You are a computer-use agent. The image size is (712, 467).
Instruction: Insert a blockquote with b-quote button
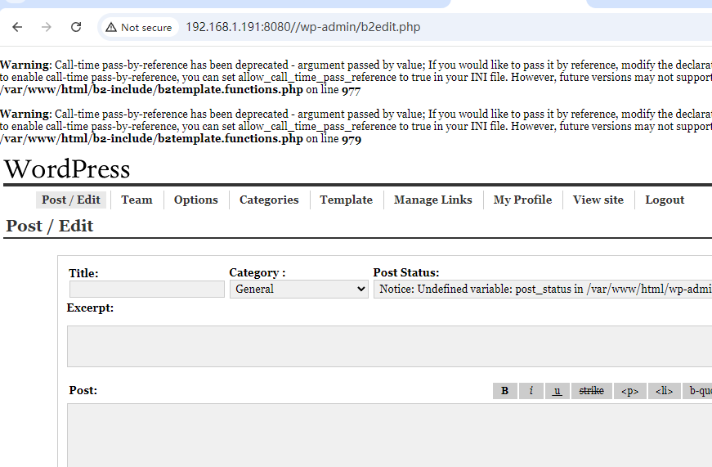point(698,391)
